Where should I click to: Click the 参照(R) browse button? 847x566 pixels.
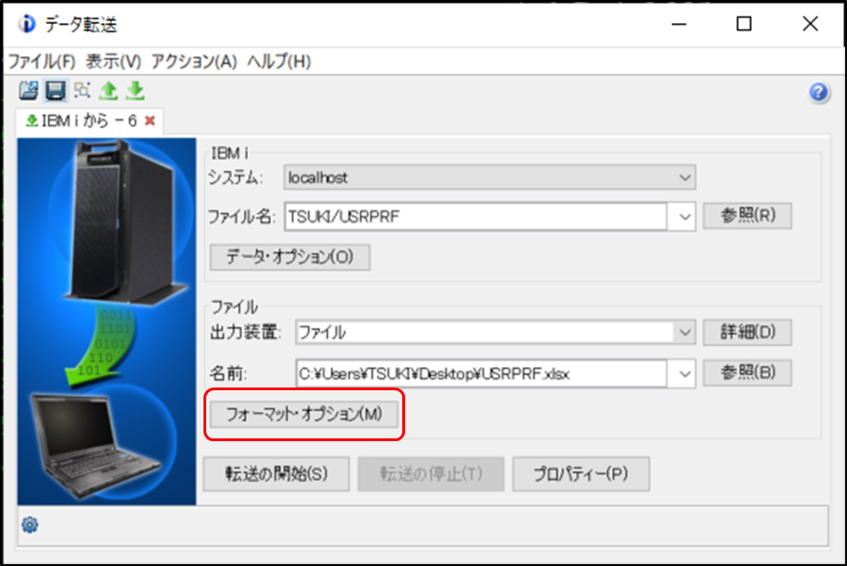pyautogui.click(x=748, y=215)
